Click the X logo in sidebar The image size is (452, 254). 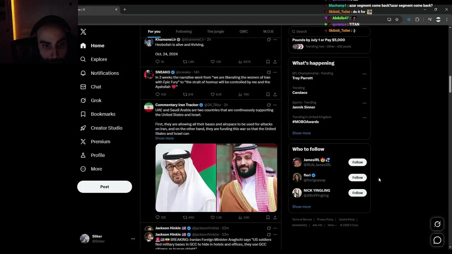(x=83, y=32)
